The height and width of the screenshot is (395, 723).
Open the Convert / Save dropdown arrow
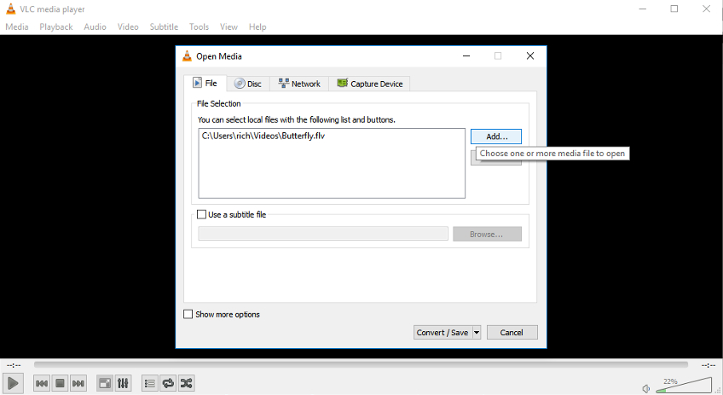(477, 332)
